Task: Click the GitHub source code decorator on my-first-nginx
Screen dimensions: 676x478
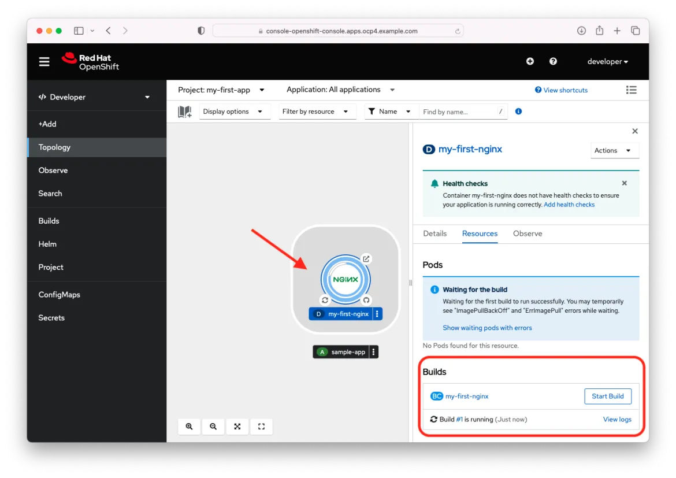Action: coord(366,300)
